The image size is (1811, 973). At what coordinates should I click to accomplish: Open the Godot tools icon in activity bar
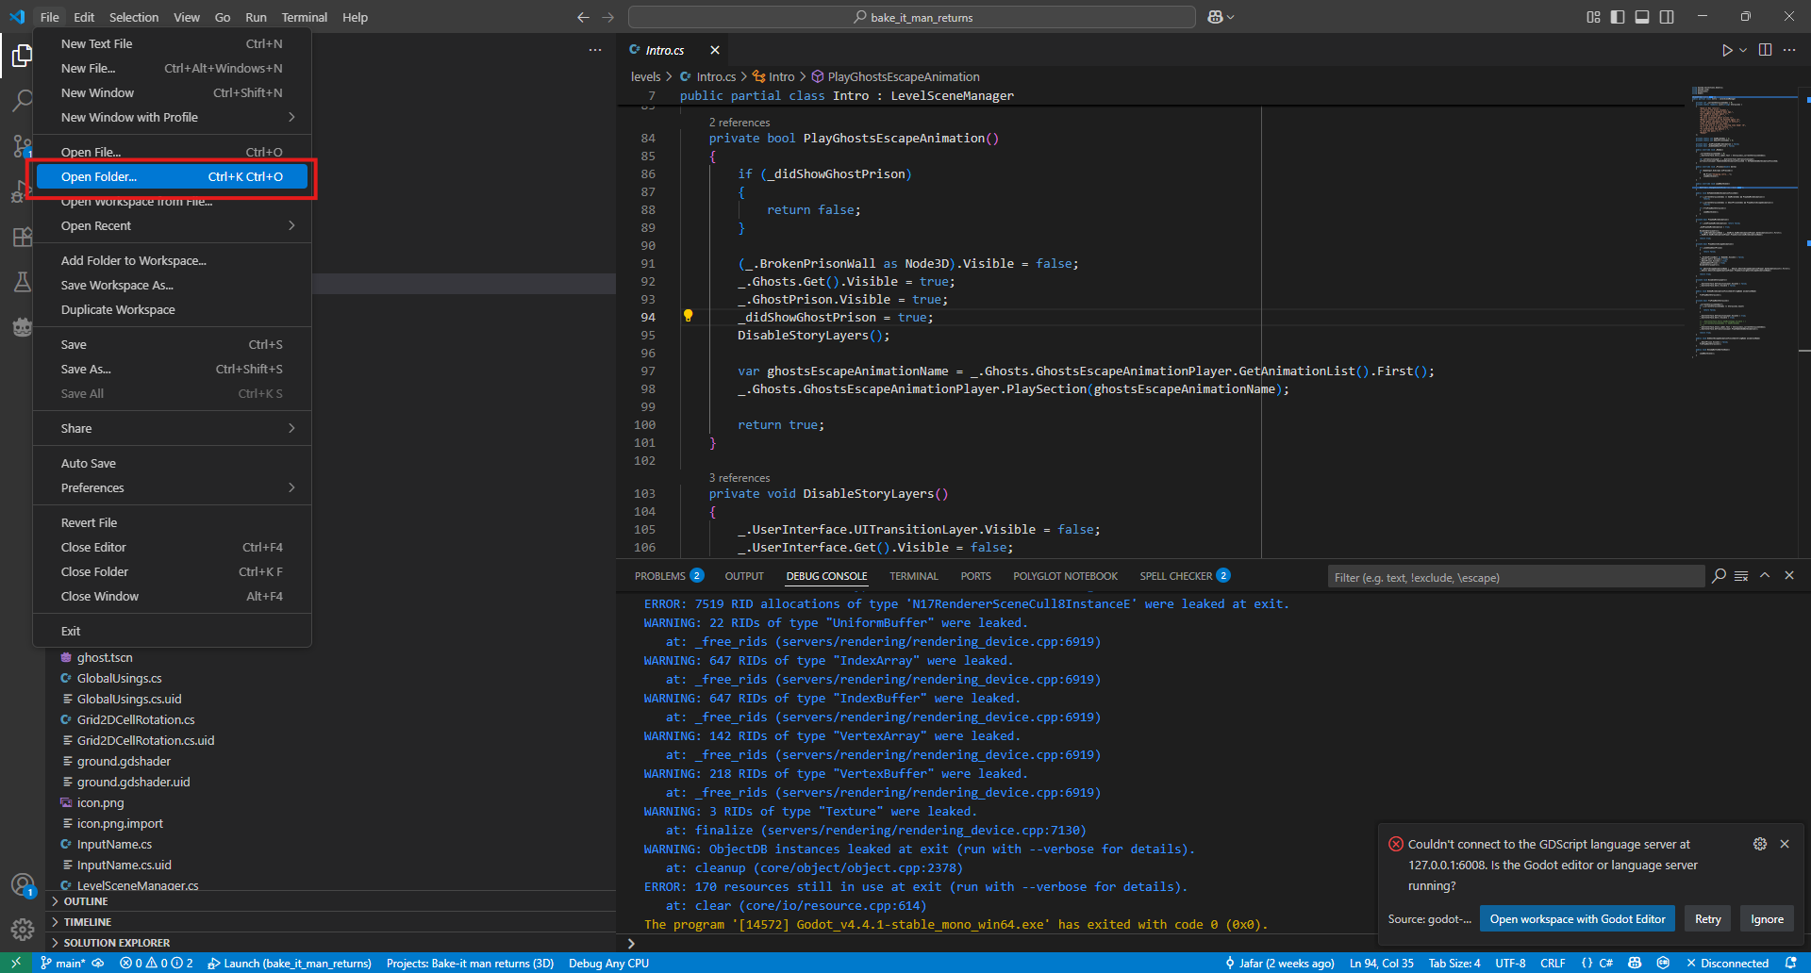coord(22,327)
